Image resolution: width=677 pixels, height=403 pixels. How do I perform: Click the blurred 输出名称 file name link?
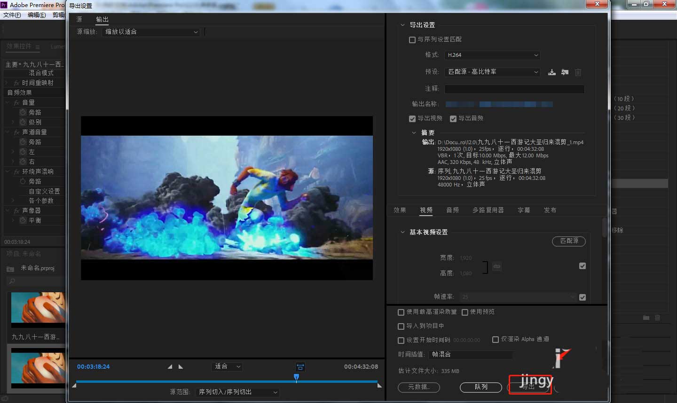click(499, 104)
